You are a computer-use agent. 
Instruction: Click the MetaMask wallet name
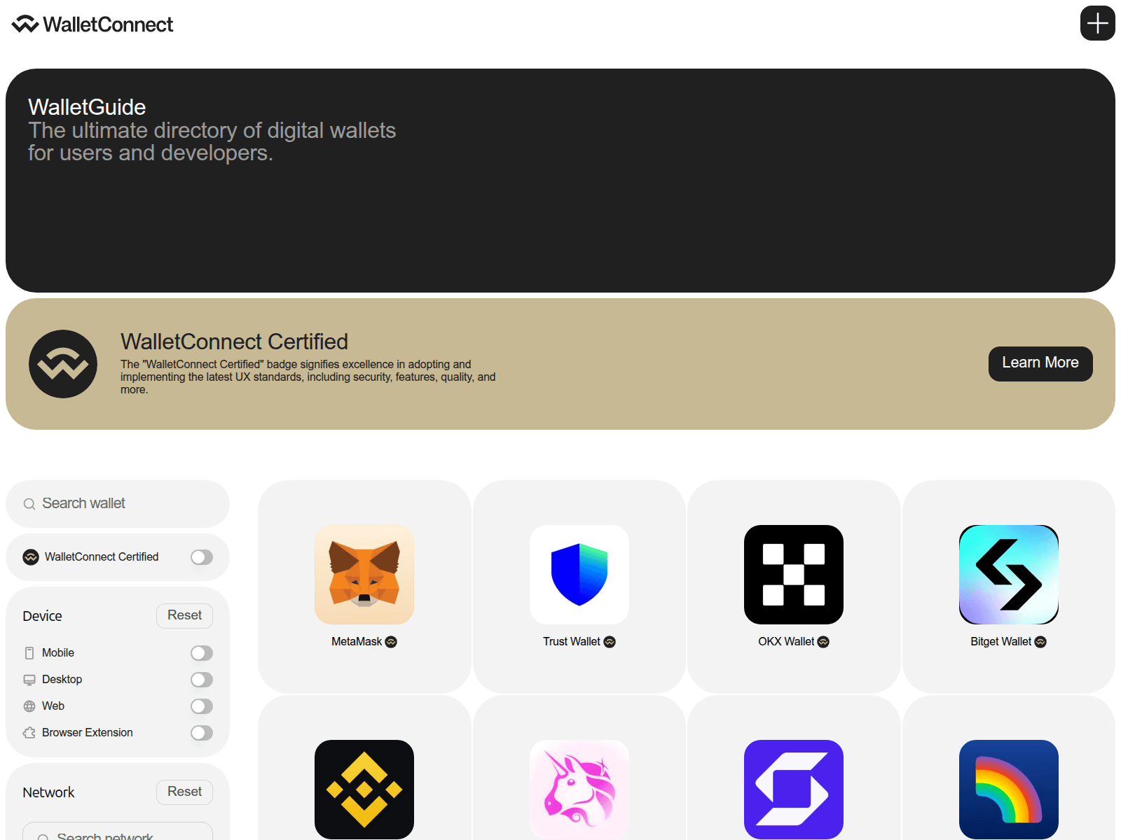pos(357,642)
